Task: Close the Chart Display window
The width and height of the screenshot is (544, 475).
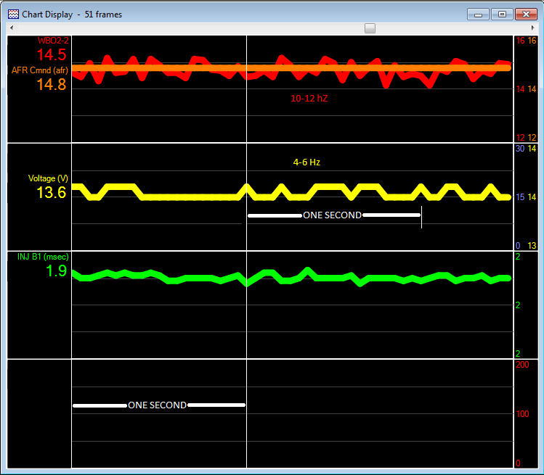Action: pyautogui.click(x=525, y=14)
